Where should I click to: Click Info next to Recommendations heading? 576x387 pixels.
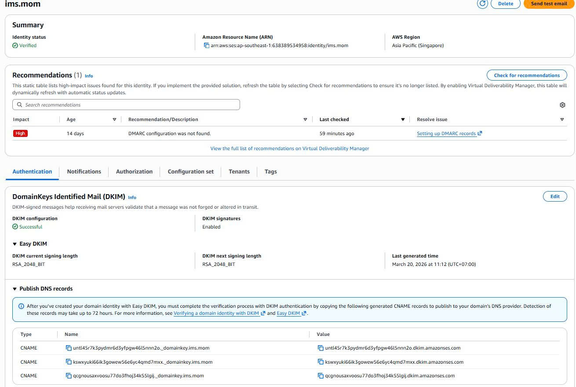click(x=89, y=76)
